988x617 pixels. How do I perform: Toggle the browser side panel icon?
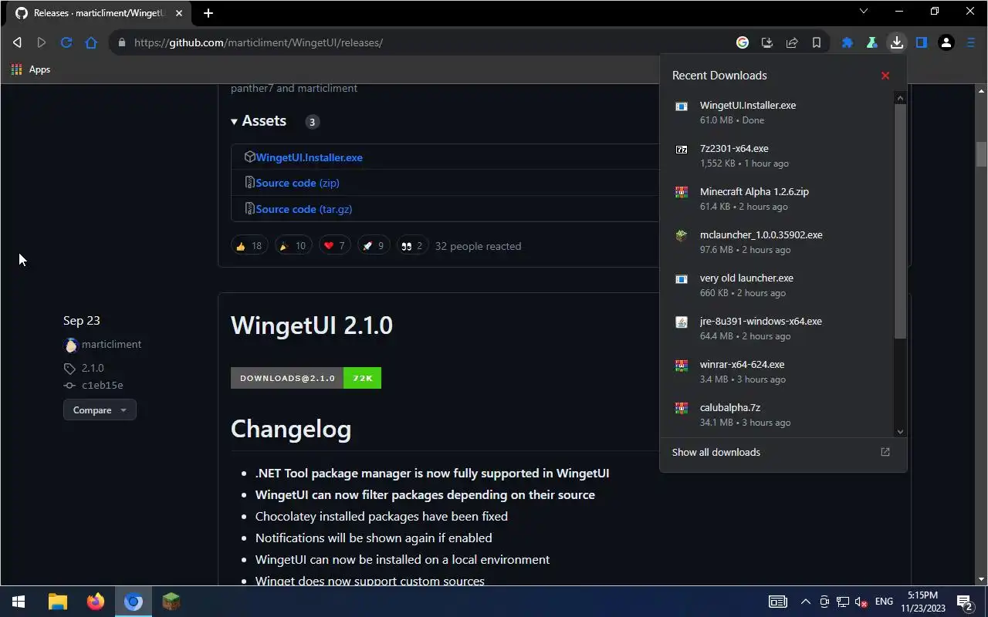(922, 42)
